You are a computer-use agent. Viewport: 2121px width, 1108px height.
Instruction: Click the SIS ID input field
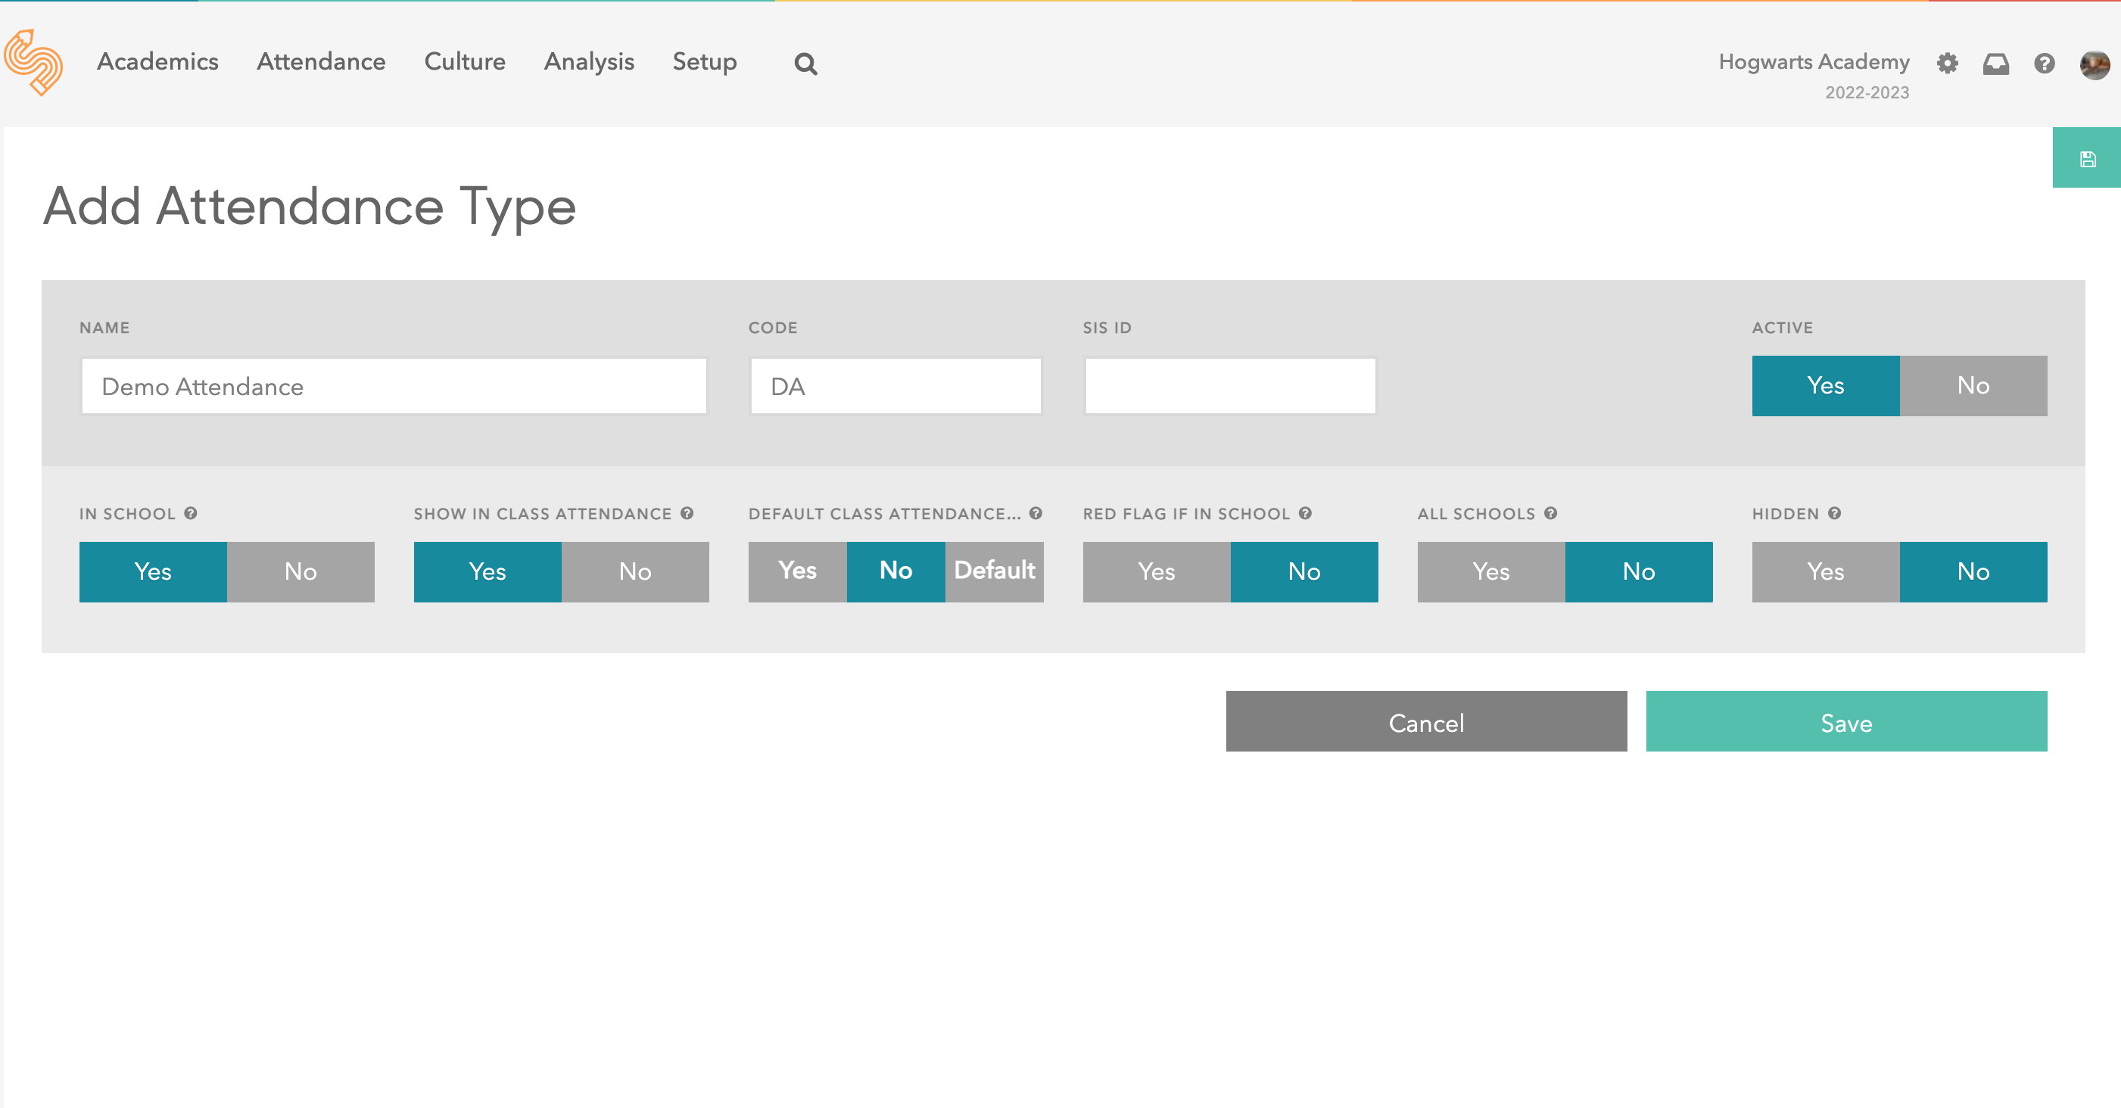pyautogui.click(x=1229, y=386)
